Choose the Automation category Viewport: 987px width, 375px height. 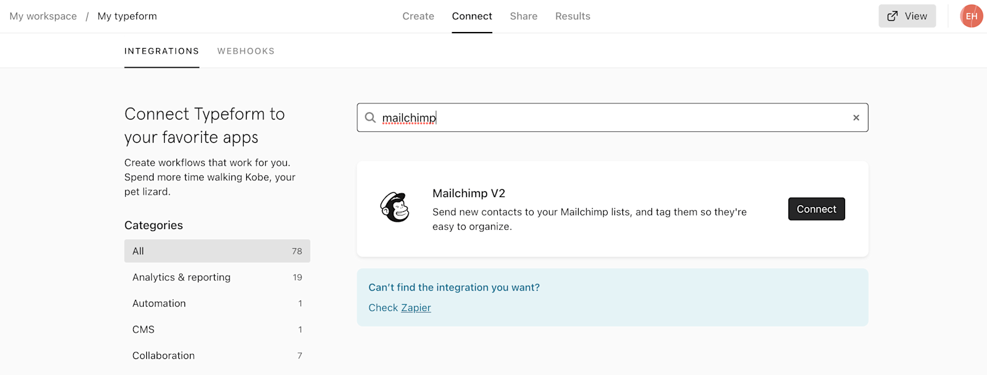click(217, 304)
